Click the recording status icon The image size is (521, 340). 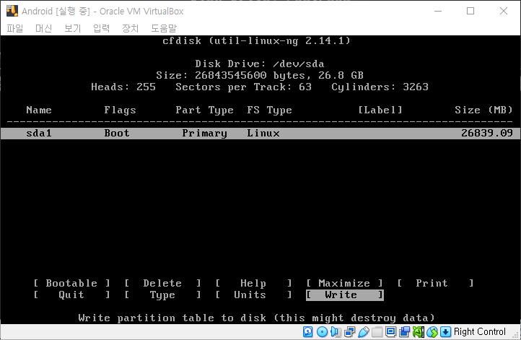point(404,331)
